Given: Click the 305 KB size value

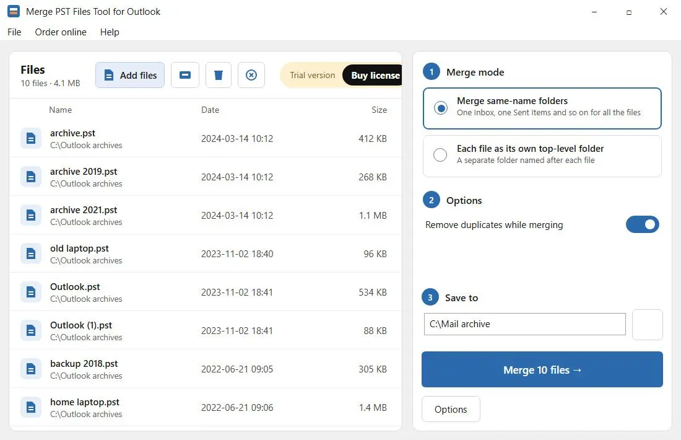Looking at the screenshot, I should 373,369.
